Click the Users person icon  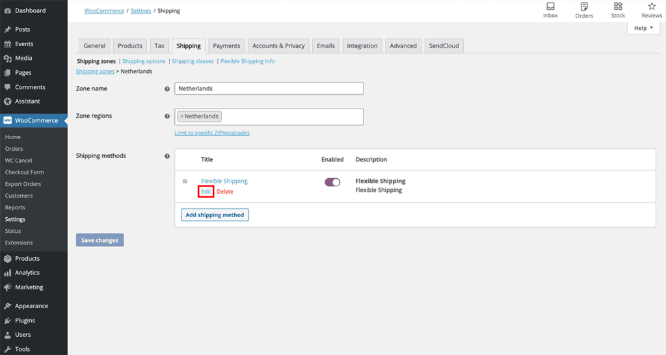pyautogui.click(x=8, y=335)
